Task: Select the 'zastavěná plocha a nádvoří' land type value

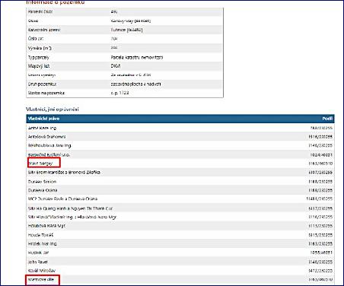Action: (x=135, y=84)
